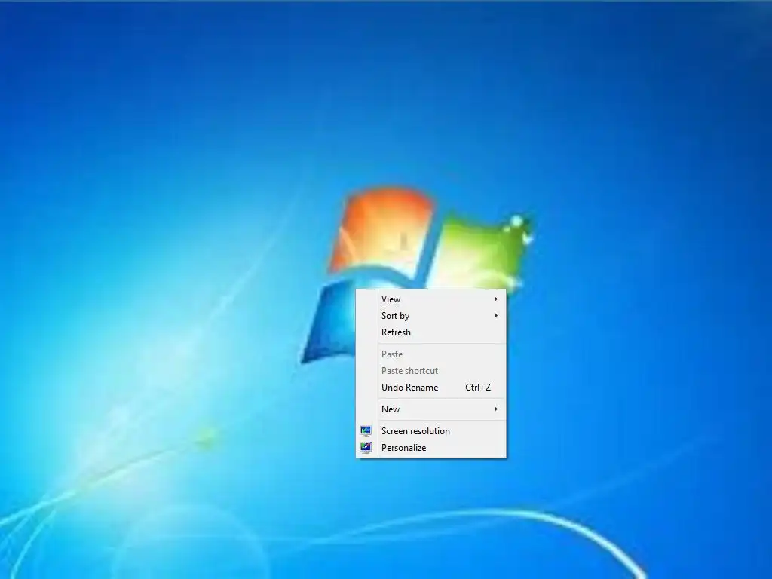Choose Personalize from the menu
The width and height of the screenshot is (772, 579).
click(x=430, y=448)
